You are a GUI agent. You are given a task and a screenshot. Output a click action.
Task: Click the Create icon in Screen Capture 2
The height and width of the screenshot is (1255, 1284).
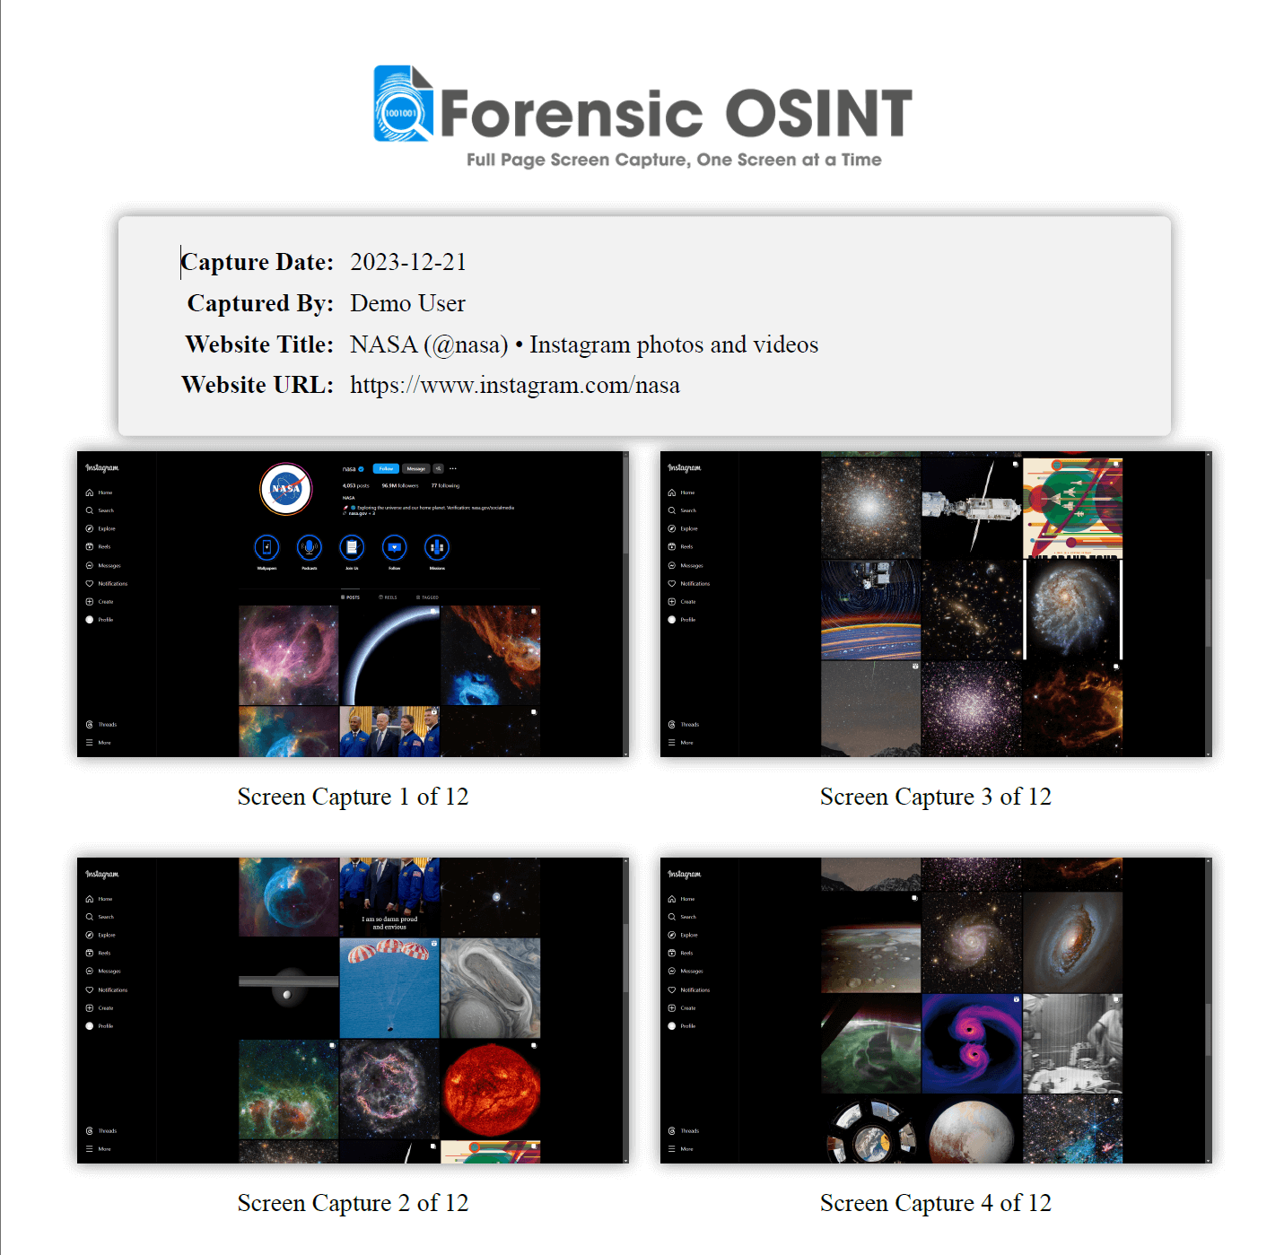click(x=89, y=1007)
